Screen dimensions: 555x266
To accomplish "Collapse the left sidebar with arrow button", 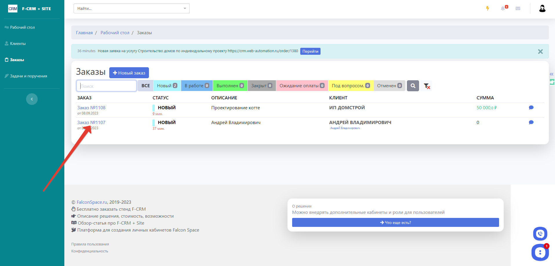I will pyautogui.click(x=32, y=99).
